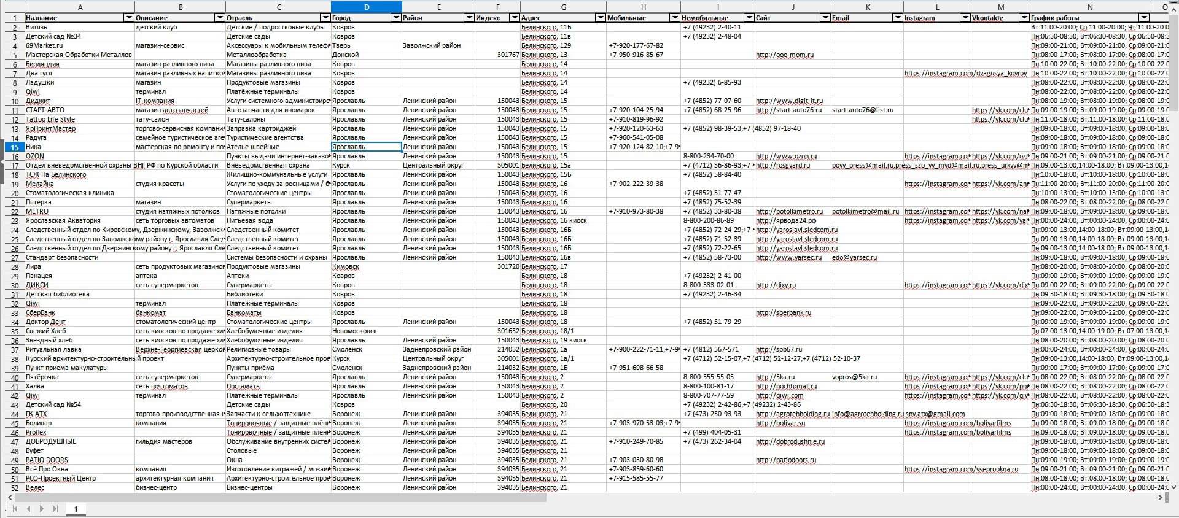This screenshot has height=518, width=1179.
Task: Open the Сайт column filter dropdown
Action: pos(825,18)
